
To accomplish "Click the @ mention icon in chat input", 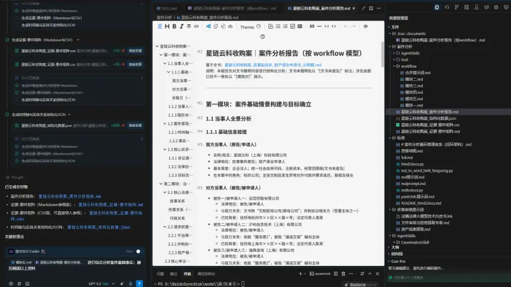I will point(11,284).
